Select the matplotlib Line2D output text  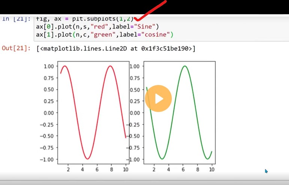pyautogui.click(x=116, y=49)
